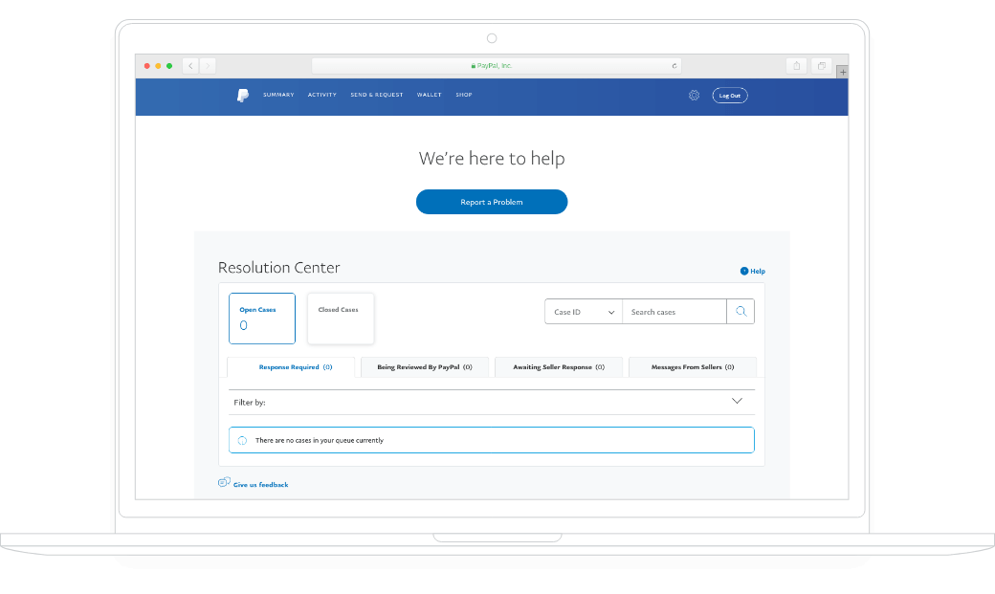Select the Closed Cases card

pos(341,319)
